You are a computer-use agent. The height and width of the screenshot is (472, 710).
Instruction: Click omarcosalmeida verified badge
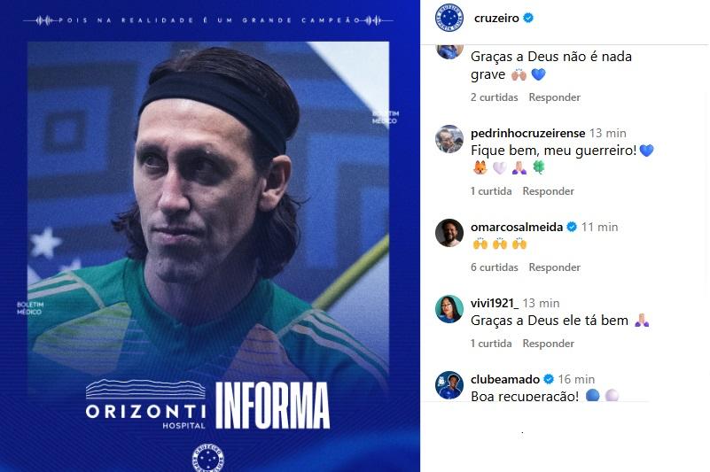click(572, 227)
